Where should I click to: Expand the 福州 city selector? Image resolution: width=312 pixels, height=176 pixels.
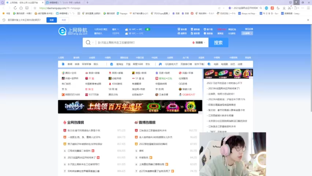coord(115,29)
